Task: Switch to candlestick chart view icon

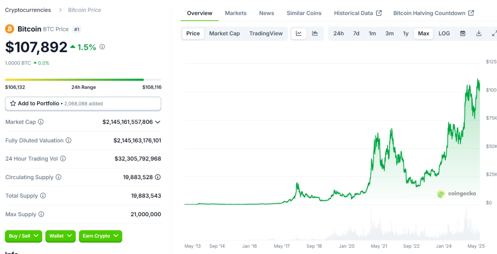Action: click(x=315, y=33)
